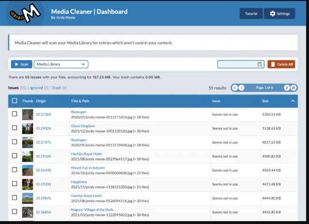309x224 pixels.
Task: Check the box for ID 29105
Action: [x=14, y=156]
